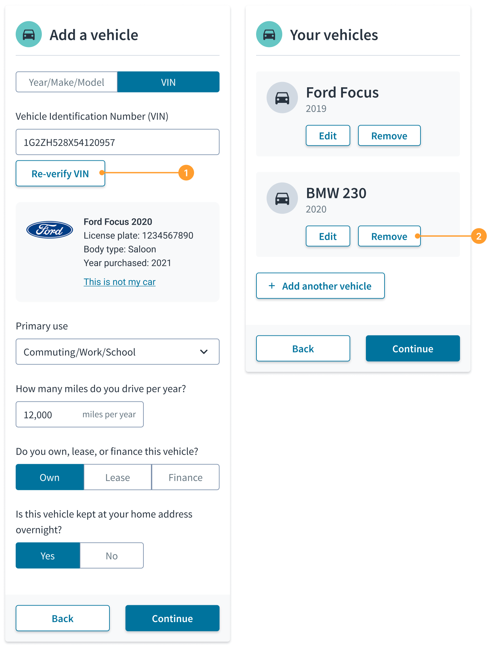This screenshot has width=492, height=647.
Task: Switch to the Year/Make/Model tab
Action: click(x=67, y=82)
